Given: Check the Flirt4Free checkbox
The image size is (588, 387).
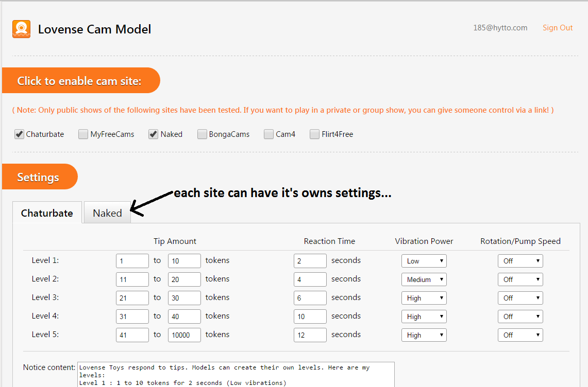Looking at the screenshot, I should click(x=314, y=134).
